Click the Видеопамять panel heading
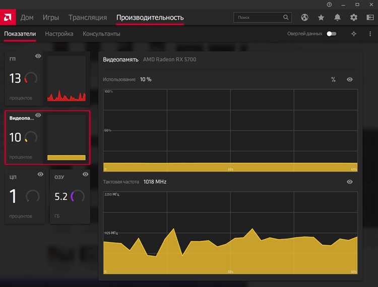 [120, 60]
